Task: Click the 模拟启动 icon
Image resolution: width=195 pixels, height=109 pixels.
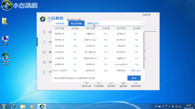Action: [x=123, y=84]
